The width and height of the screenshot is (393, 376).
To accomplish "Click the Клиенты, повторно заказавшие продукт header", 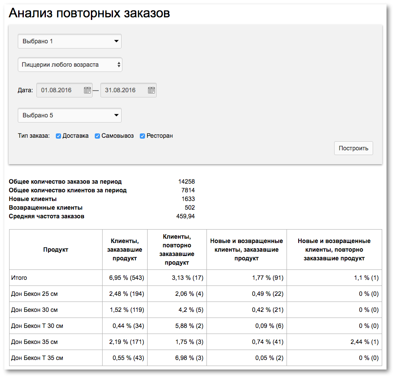I will pyautogui.click(x=177, y=250).
